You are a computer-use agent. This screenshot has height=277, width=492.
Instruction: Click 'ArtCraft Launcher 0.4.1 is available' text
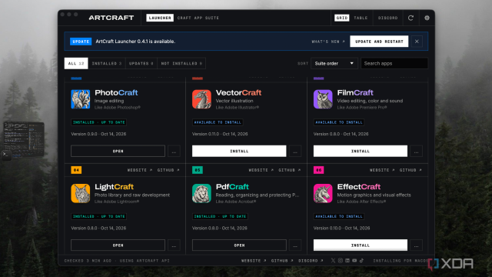coord(135,42)
